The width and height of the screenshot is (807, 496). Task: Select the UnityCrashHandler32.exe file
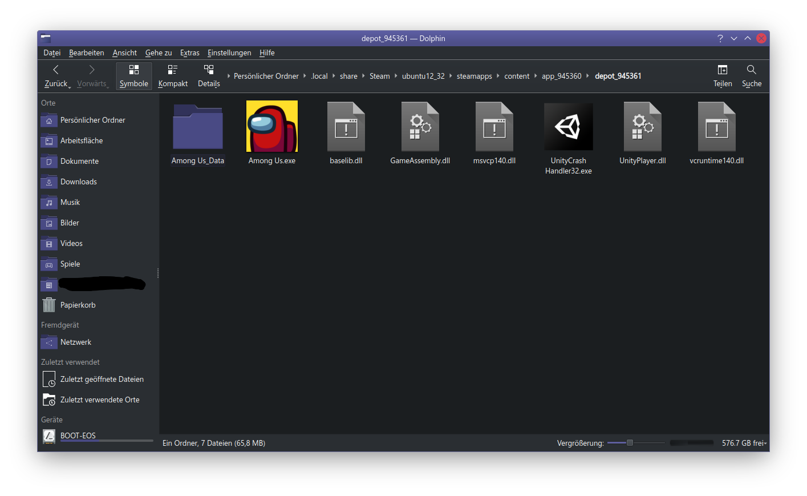click(x=569, y=139)
